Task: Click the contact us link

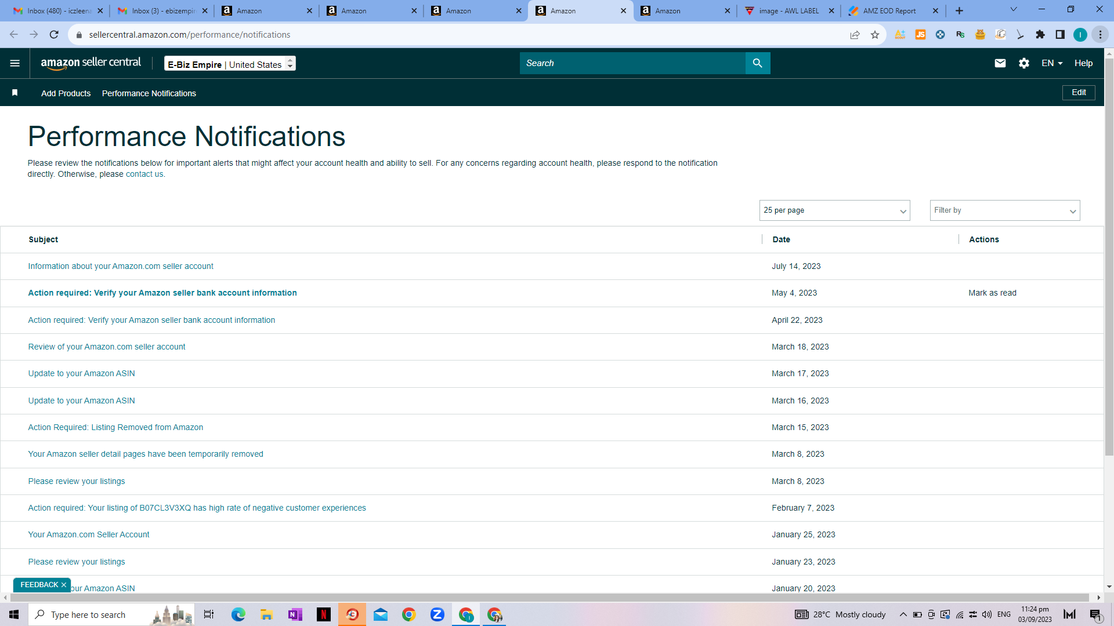Action: click(144, 174)
